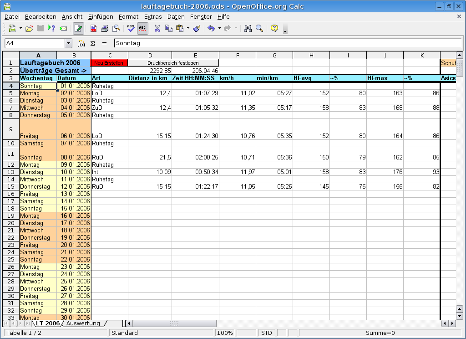
Task: Open Find & Replace binoculars icon
Action: pyautogui.click(x=248, y=28)
